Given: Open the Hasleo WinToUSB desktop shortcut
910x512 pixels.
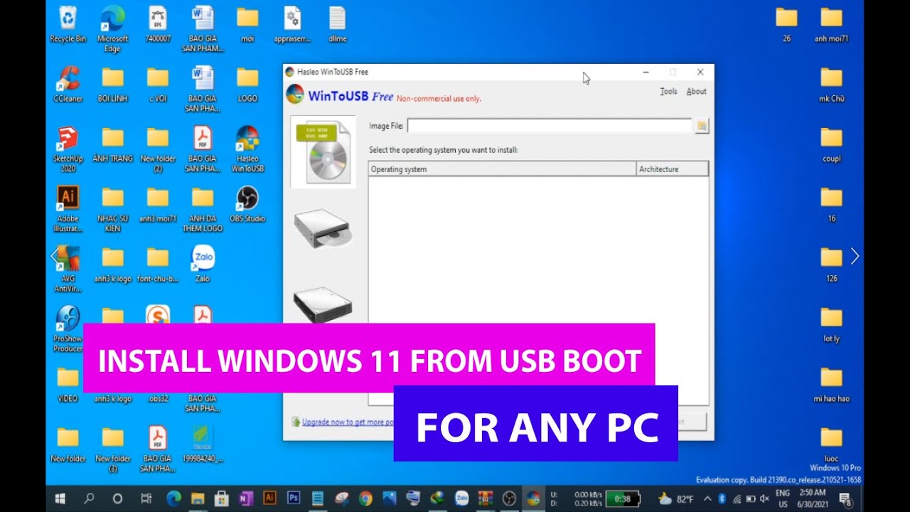Looking at the screenshot, I should 247,148.
